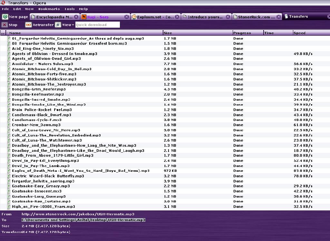Select Eagles_of_Death_Meta-I_Want_You_So_Hard file name
The width and height of the screenshot is (330, 241).
tap(81, 171)
